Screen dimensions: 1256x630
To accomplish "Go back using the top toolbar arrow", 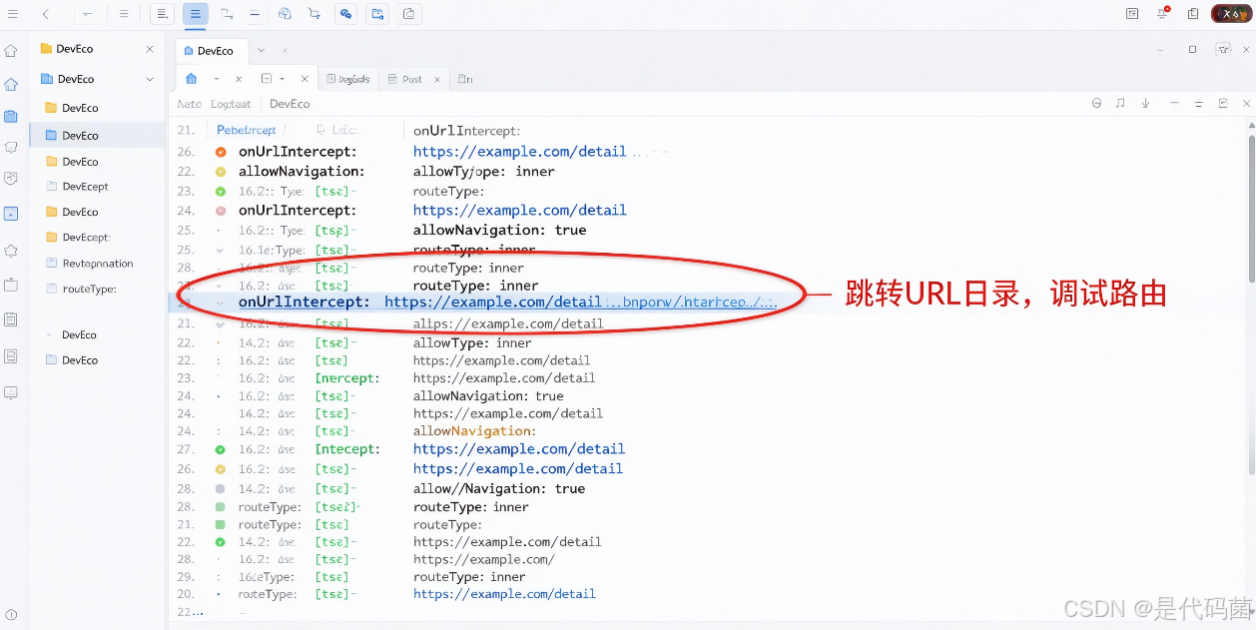I will pos(46,14).
